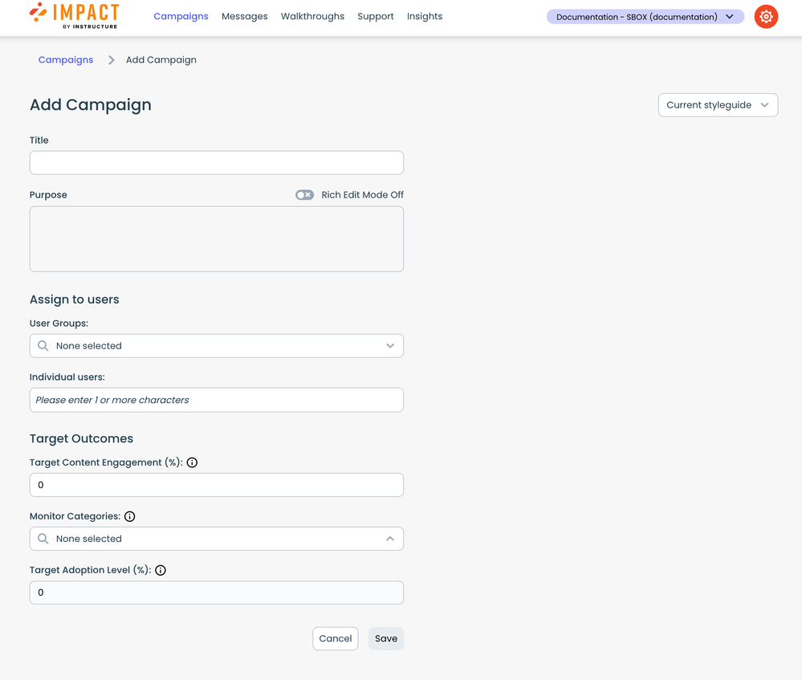Collapse the Monitor Categories dropdown
Screen dimensions: 802x680
[x=390, y=539]
